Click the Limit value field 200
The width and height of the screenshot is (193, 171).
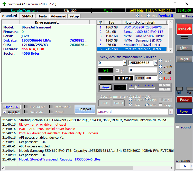151,78
